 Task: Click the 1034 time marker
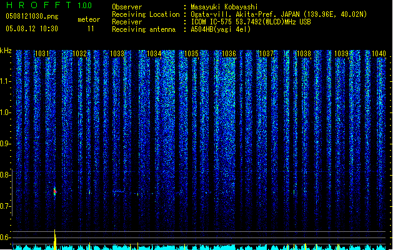point(154,54)
